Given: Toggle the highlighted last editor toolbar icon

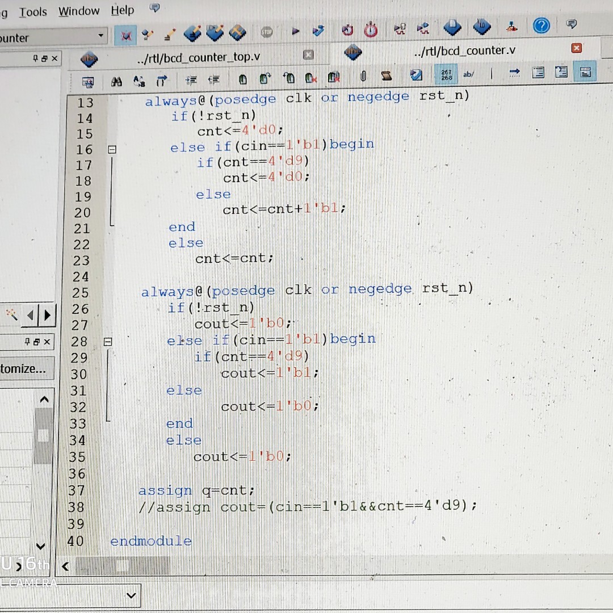Looking at the screenshot, I should (585, 72).
